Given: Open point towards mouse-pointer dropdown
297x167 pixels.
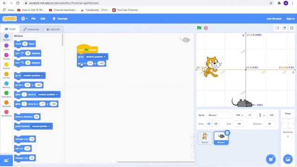Looking at the screenshot, I should (x=41, y=126).
